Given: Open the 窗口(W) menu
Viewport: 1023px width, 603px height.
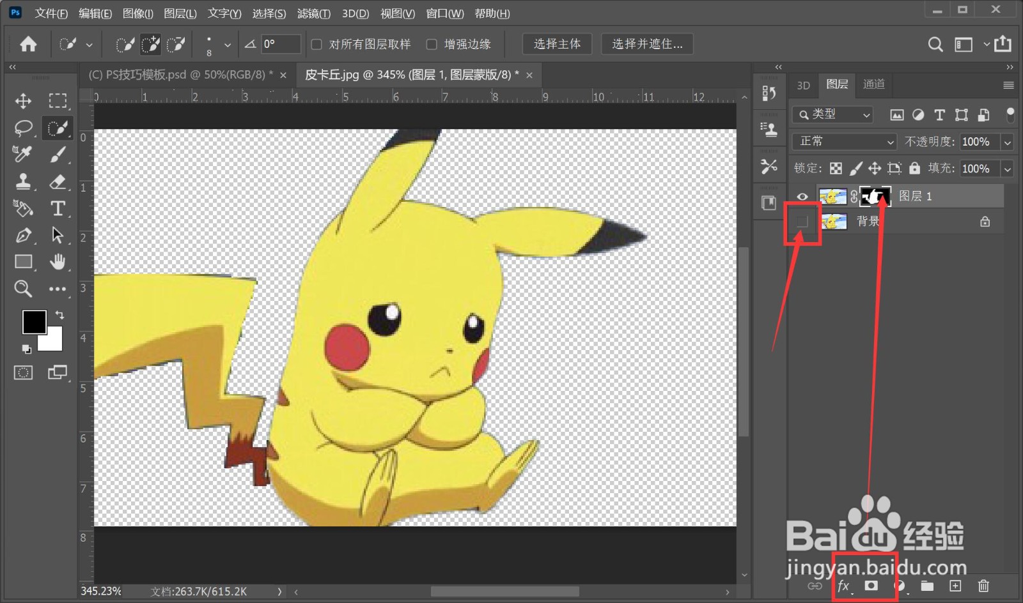Looking at the screenshot, I should pos(445,13).
